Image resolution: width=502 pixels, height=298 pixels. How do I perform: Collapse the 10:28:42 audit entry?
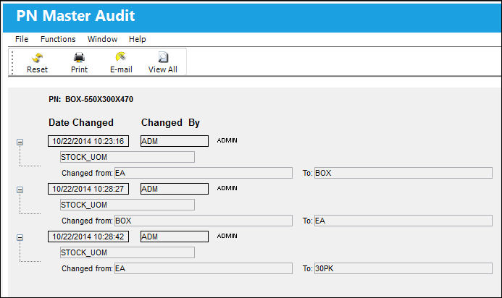point(20,237)
